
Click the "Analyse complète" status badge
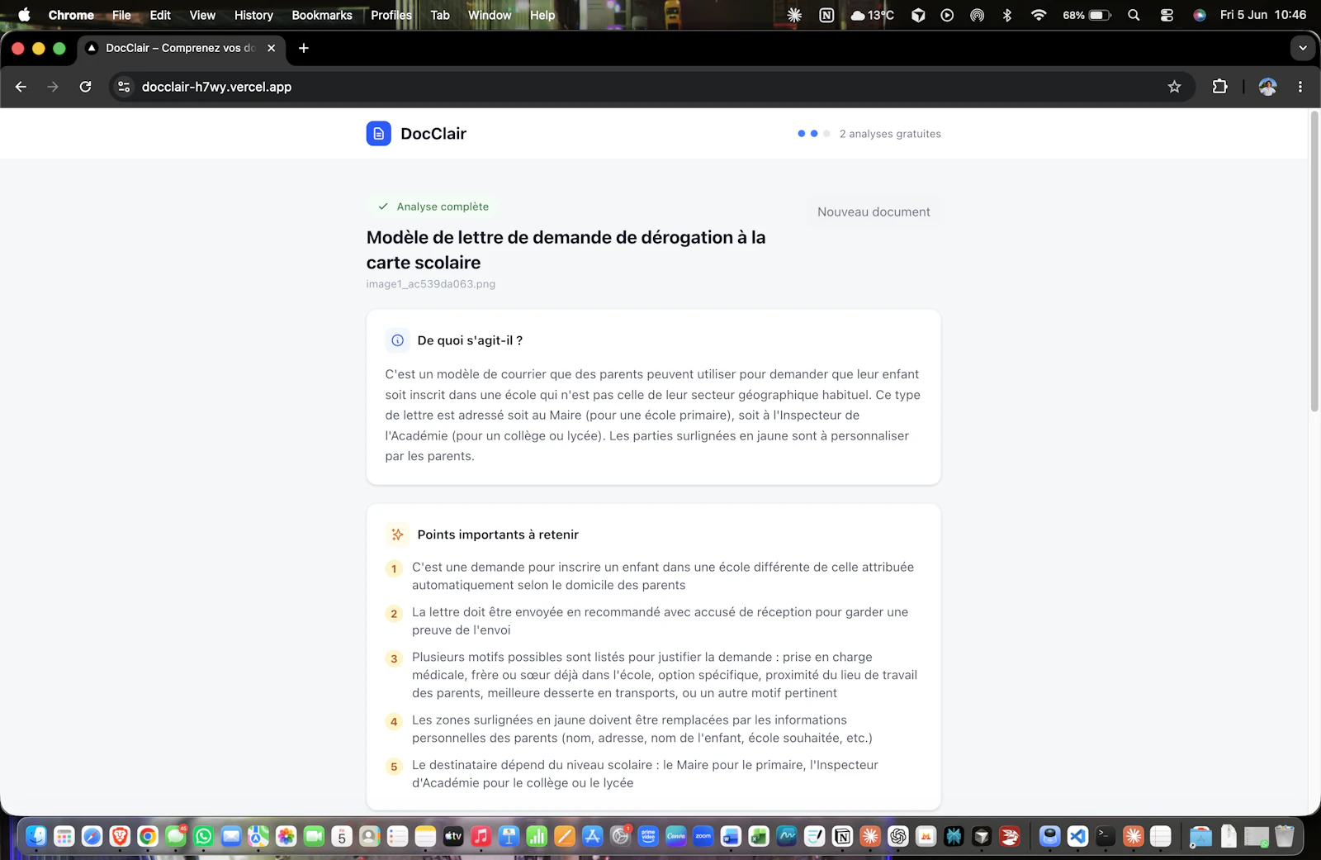pos(433,207)
